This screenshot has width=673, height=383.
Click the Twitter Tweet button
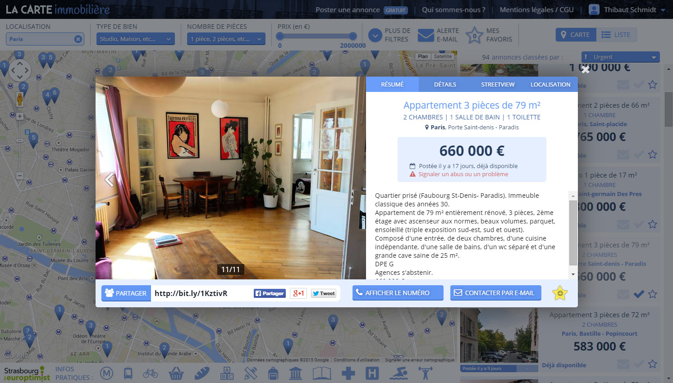pos(324,293)
